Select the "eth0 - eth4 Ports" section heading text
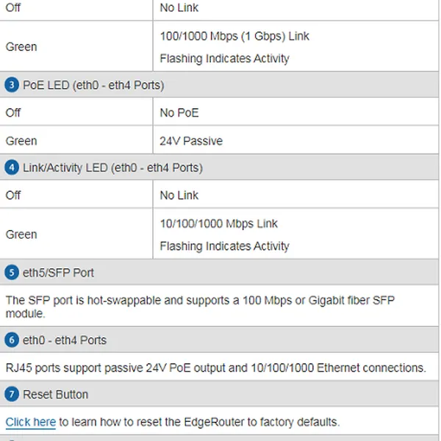Image resolution: width=441 pixels, height=441 pixels. click(65, 340)
